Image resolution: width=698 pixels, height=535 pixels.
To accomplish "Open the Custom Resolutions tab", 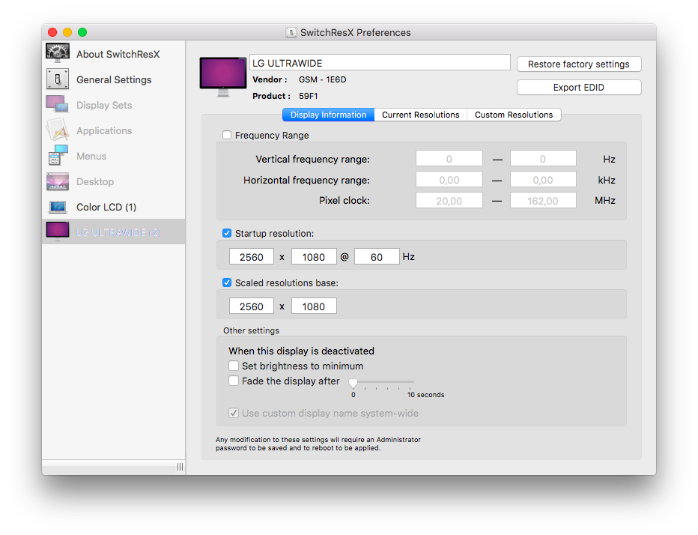I will (x=514, y=115).
